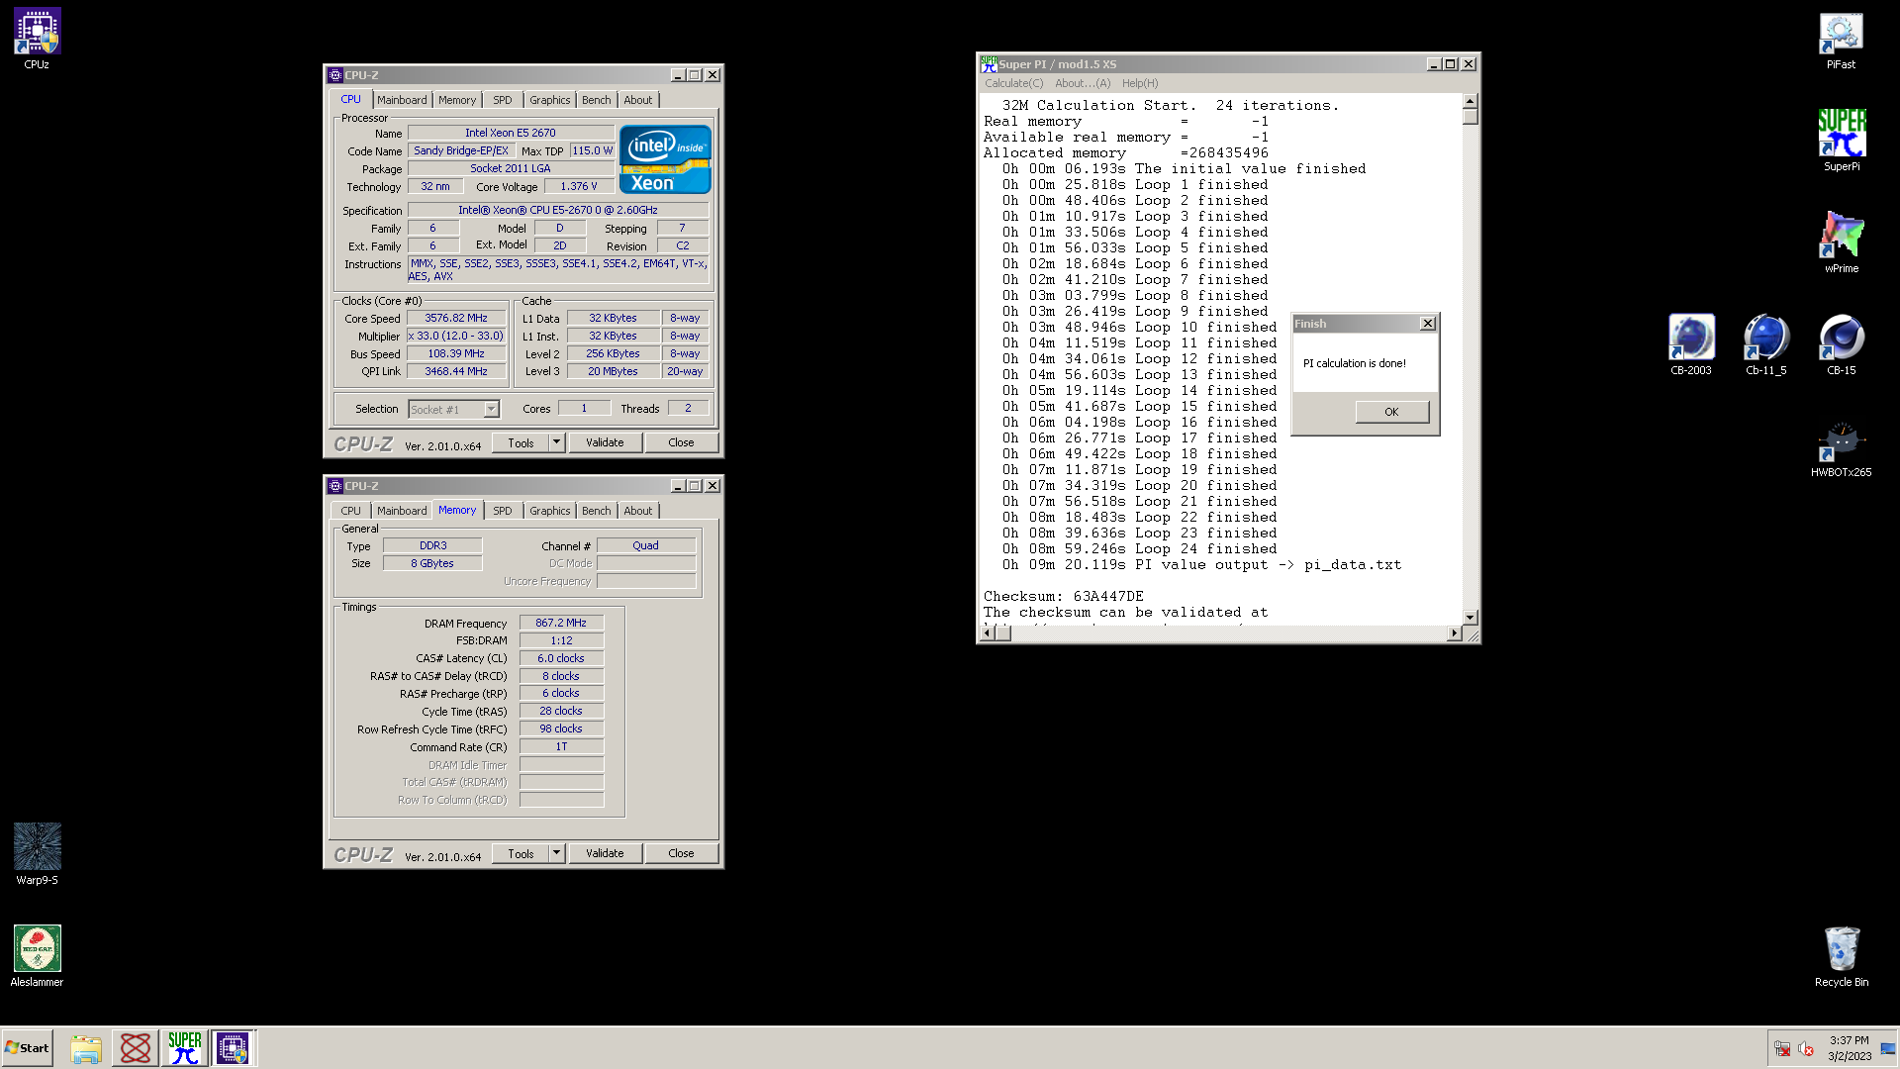Open the SuperPi desktop shortcut
This screenshot has width=1900, height=1069.
1841,141
